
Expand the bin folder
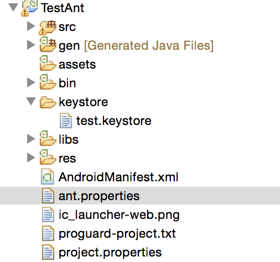[31, 82]
